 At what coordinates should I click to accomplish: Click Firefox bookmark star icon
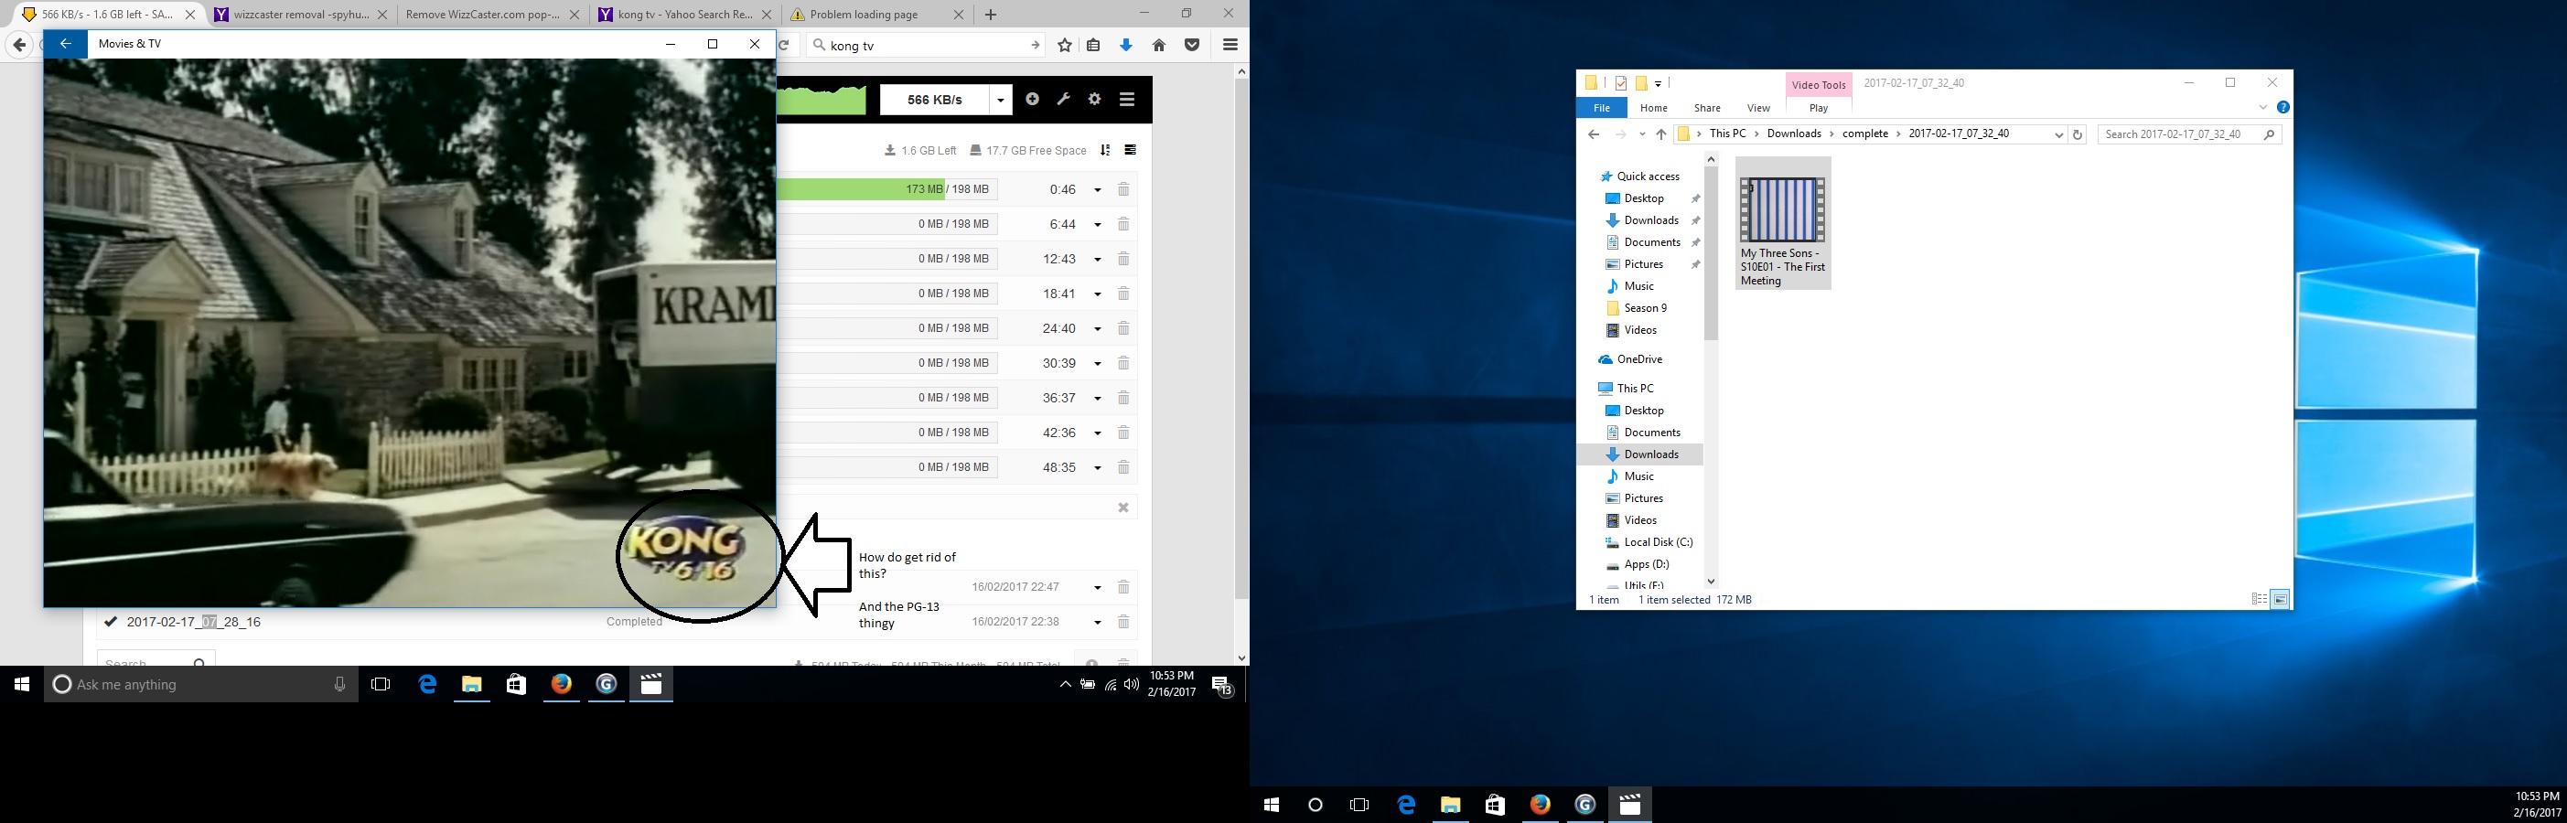point(1065,45)
